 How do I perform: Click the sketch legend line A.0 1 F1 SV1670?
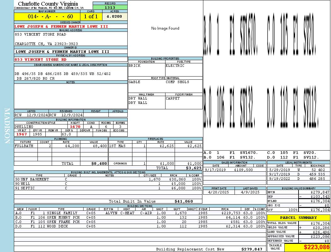coord(231,153)
